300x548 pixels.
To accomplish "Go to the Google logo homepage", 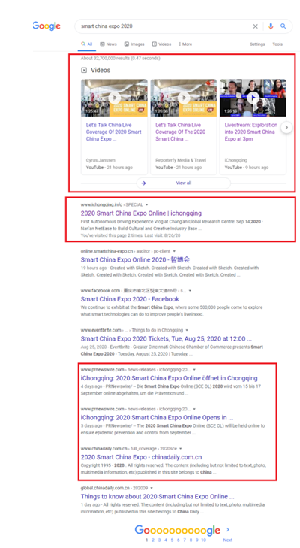I will [x=46, y=26].
